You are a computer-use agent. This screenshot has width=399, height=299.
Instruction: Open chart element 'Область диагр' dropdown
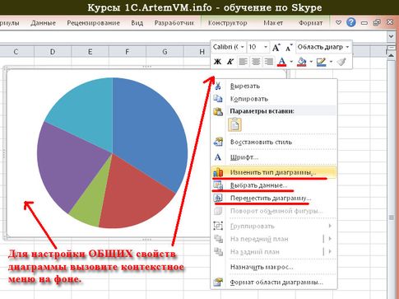(347, 47)
